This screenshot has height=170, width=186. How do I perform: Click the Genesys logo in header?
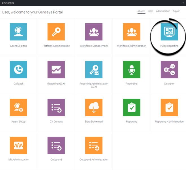8,3
